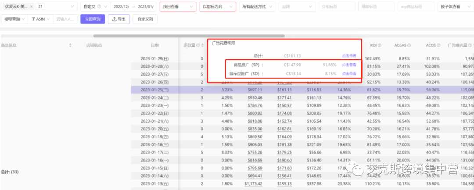Click $869.50 in the 2023-01-19 row
This screenshot has width=474, height=190.
point(255,136)
